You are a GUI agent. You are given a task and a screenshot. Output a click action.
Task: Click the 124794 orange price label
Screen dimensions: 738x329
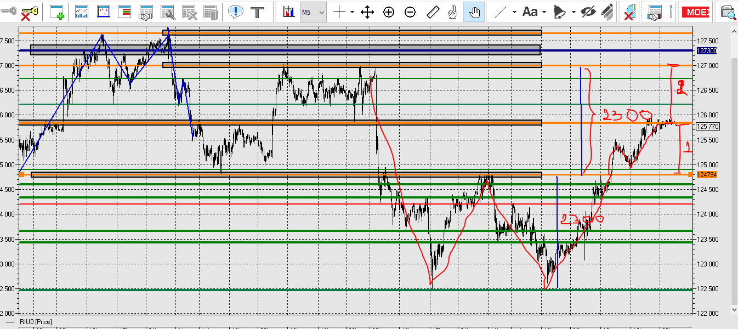[706, 175]
